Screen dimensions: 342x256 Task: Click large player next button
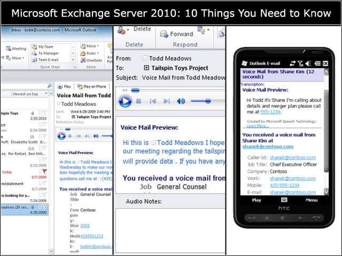167,101
